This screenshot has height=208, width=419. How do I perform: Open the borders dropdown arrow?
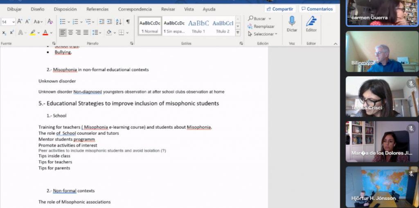click(x=127, y=33)
